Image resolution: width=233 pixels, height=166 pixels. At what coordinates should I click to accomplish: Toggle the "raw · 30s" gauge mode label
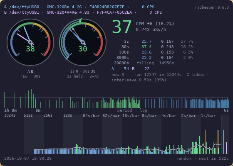(30, 76)
